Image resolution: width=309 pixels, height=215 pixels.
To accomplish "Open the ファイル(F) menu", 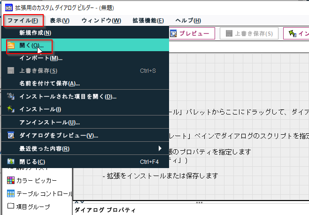I will tap(23, 21).
